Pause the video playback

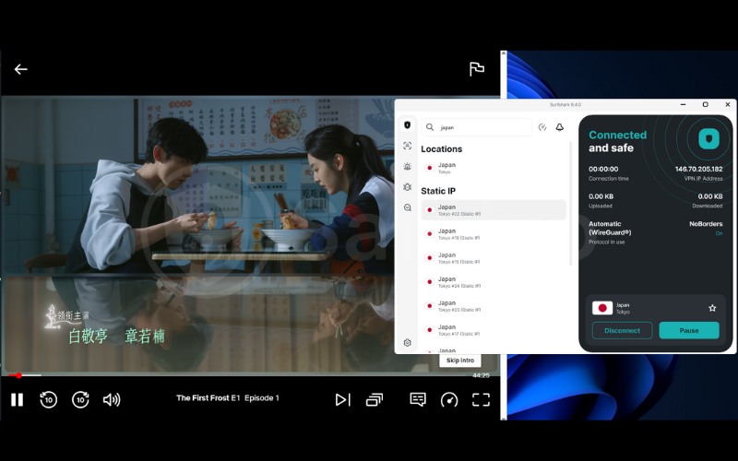click(17, 399)
